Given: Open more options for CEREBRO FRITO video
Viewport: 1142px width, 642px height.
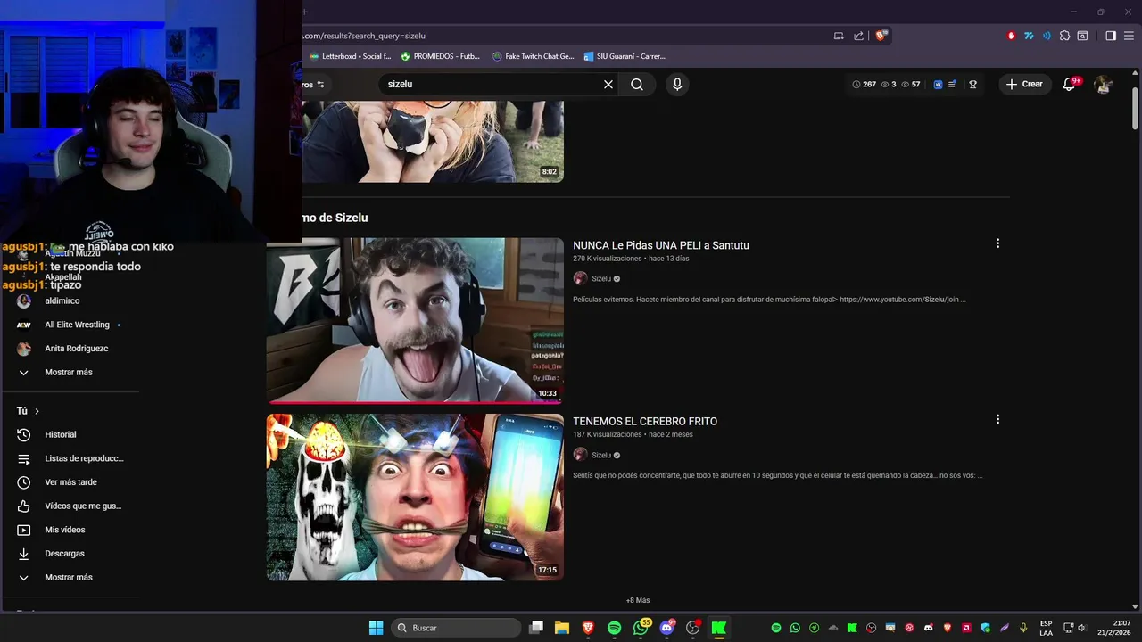Looking at the screenshot, I should pyautogui.click(x=997, y=419).
